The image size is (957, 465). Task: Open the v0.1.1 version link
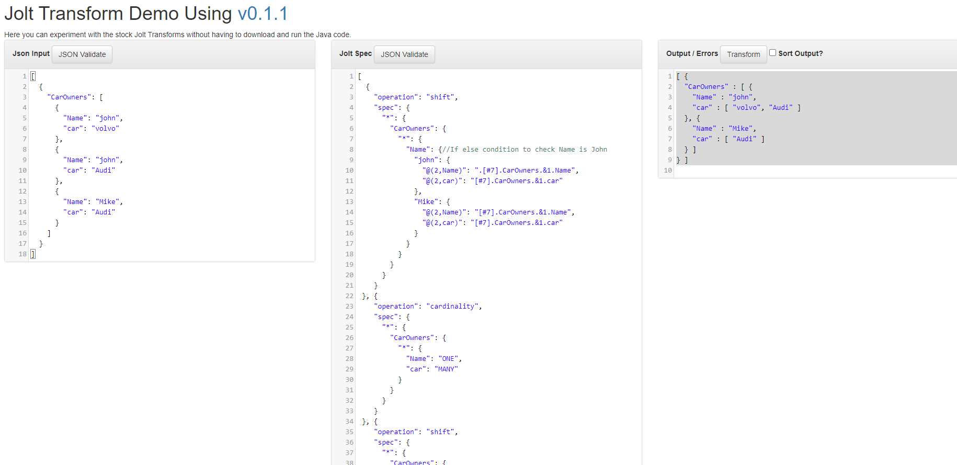(x=263, y=14)
